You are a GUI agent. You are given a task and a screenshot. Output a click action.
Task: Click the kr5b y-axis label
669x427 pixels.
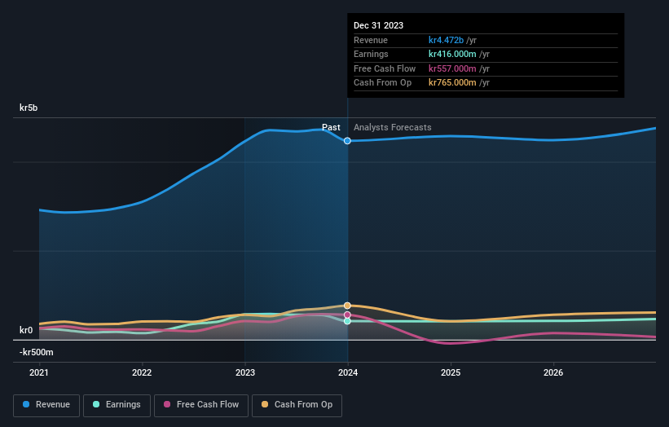point(29,108)
